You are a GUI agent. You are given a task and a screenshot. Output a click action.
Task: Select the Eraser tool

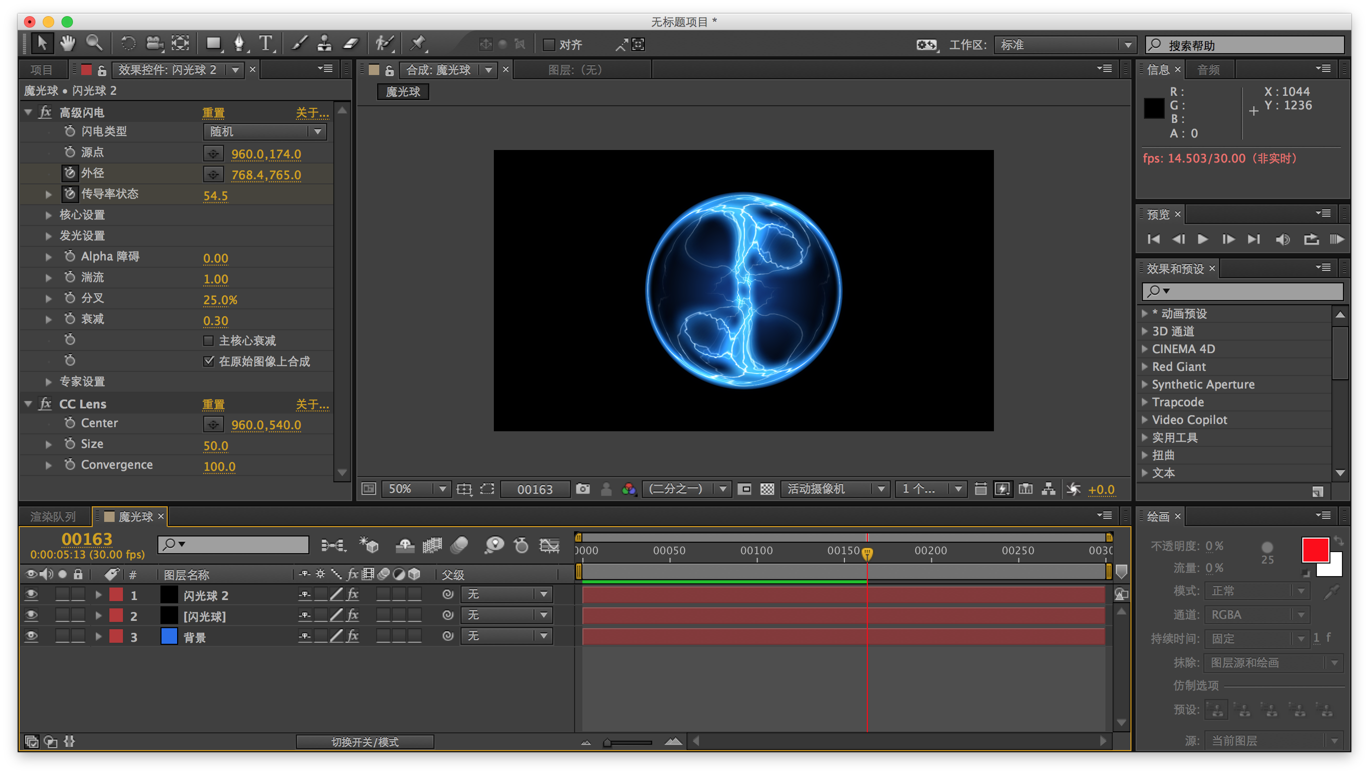[352, 43]
